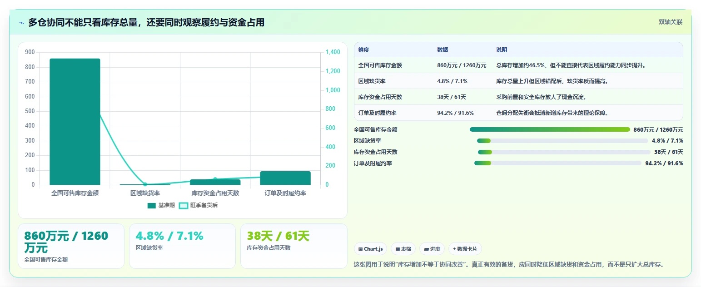Select the 数据卡片 chip
The image size is (701, 287).
coord(465,249)
